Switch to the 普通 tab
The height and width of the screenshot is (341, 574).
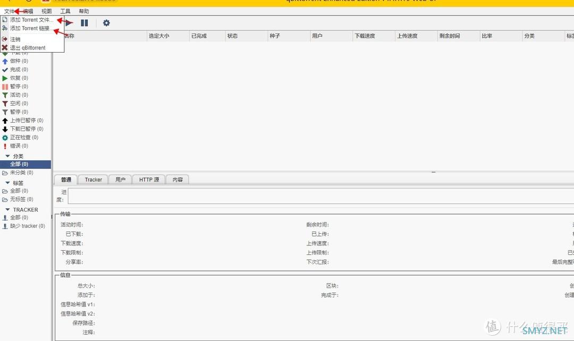point(66,180)
